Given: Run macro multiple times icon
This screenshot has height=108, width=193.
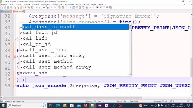Looking at the screenshot, I should [107, 7].
